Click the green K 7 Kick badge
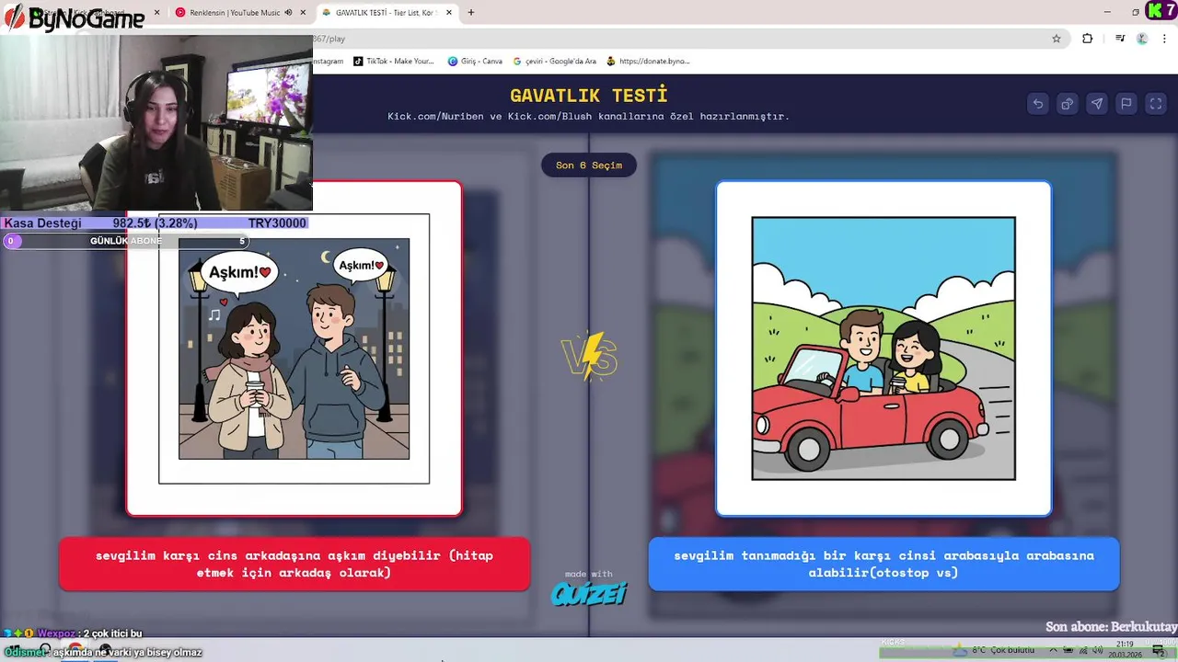 click(1161, 10)
